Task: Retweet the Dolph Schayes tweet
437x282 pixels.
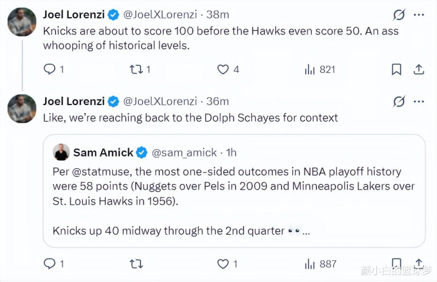Action: [x=136, y=264]
